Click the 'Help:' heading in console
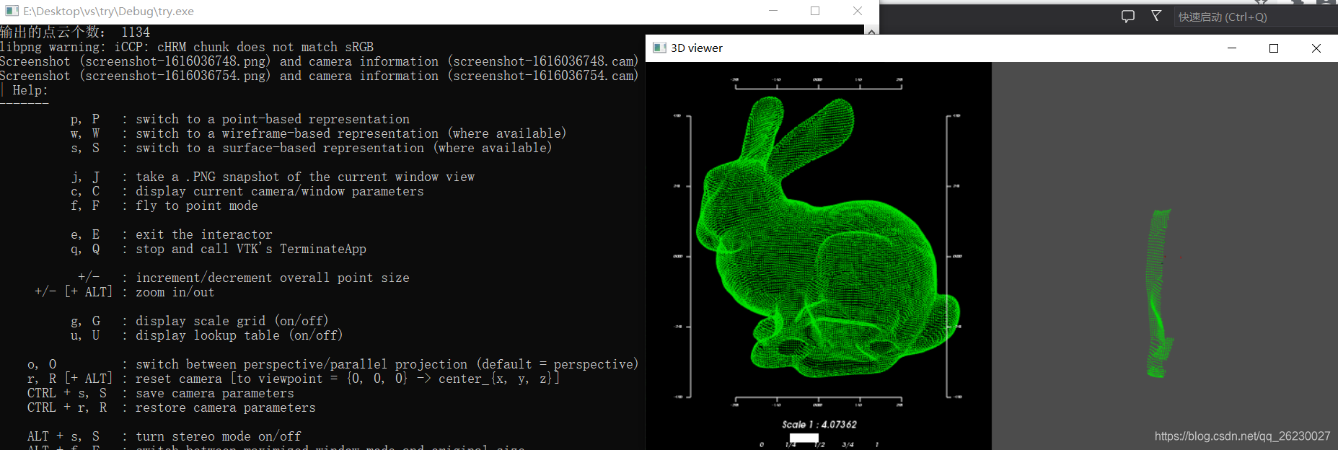The width and height of the screenshot is (1338, 450). coord(30,90)
